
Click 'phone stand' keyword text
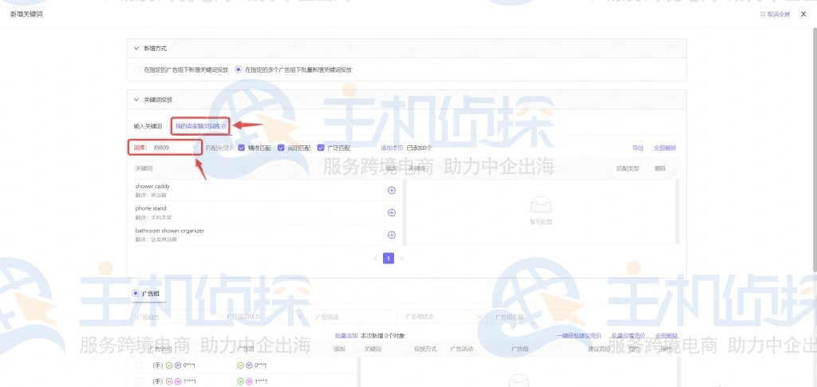point(151,208)
